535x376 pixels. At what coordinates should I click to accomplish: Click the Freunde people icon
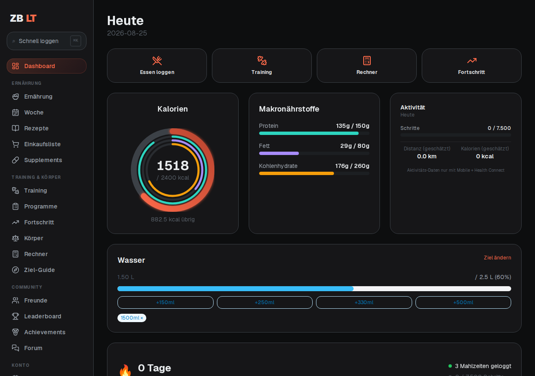pyautogui.click(x=15, y=300)
